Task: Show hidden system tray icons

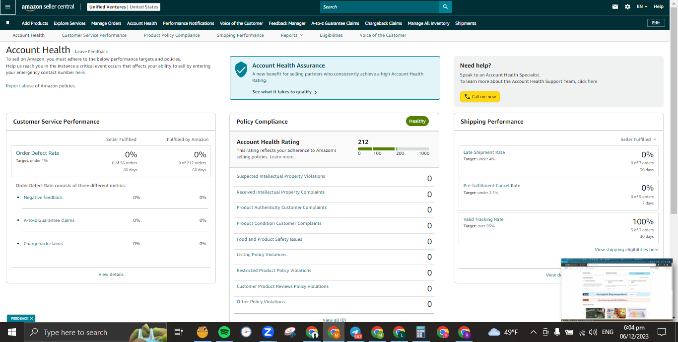Action: click(534, 332)
